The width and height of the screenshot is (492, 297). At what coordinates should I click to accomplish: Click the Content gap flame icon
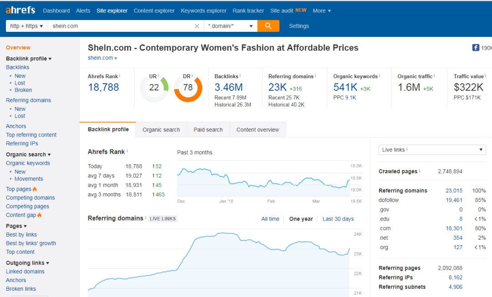39,215
